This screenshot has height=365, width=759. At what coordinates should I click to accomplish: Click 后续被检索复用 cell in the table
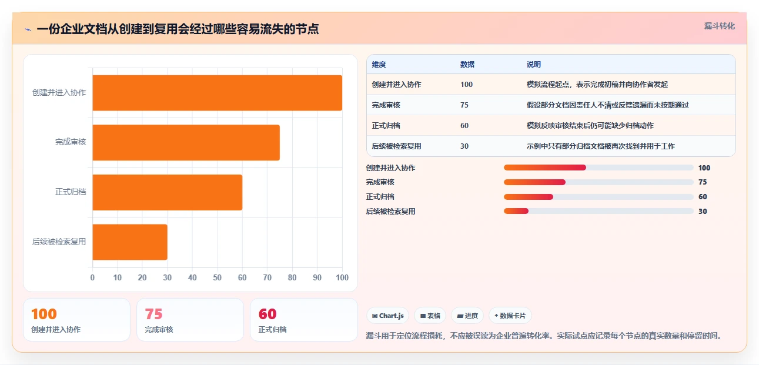[x=396, y=146]
